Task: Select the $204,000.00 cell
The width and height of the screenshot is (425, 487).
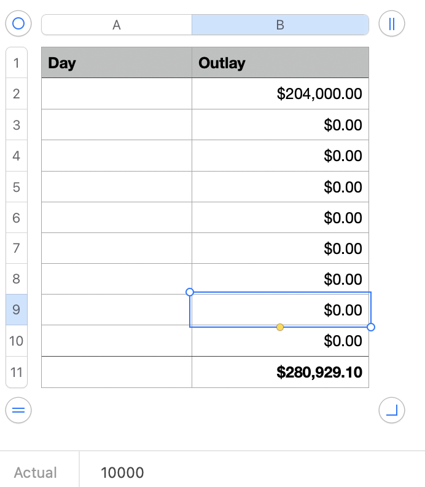Action: point(280,94)
